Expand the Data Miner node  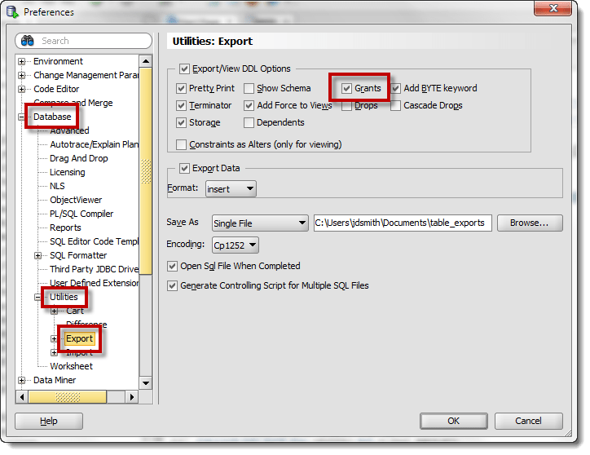[x=22, y=381]
